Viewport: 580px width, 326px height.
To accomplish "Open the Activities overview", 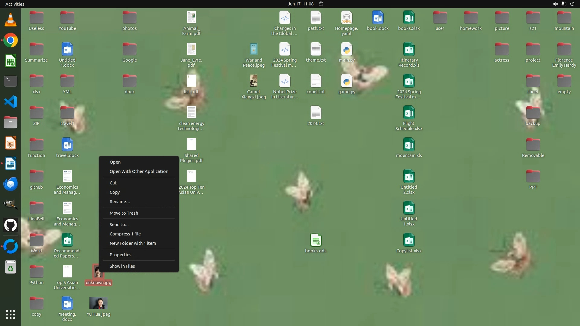I will pos(15,4).
